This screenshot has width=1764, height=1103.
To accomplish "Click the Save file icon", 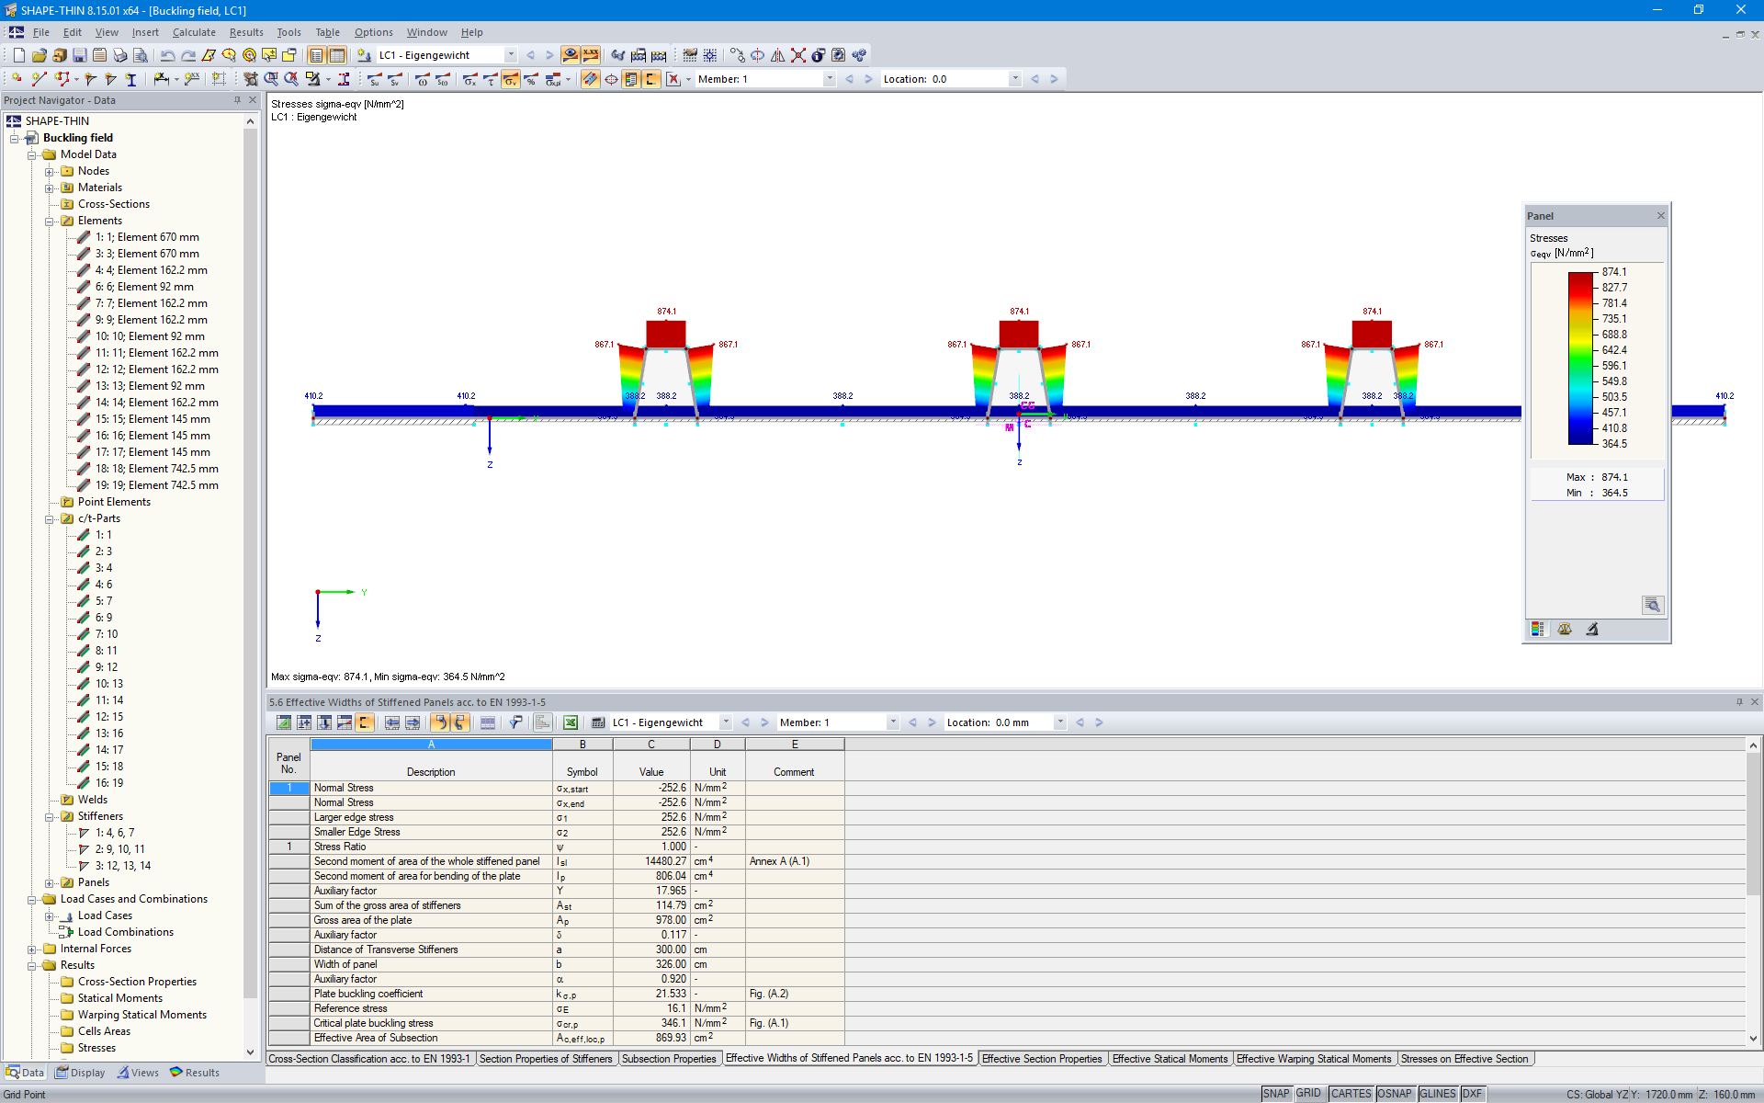I will [80, 55].
